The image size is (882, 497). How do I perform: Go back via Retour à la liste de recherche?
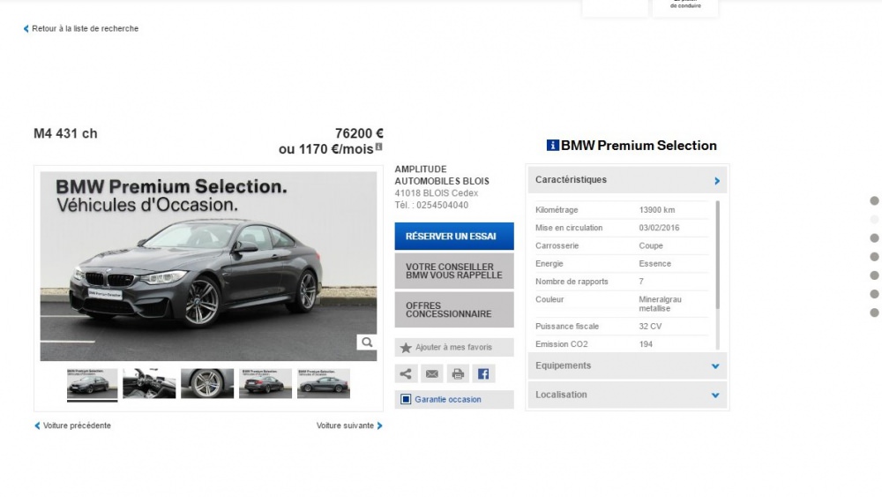(x=85, y=29)
